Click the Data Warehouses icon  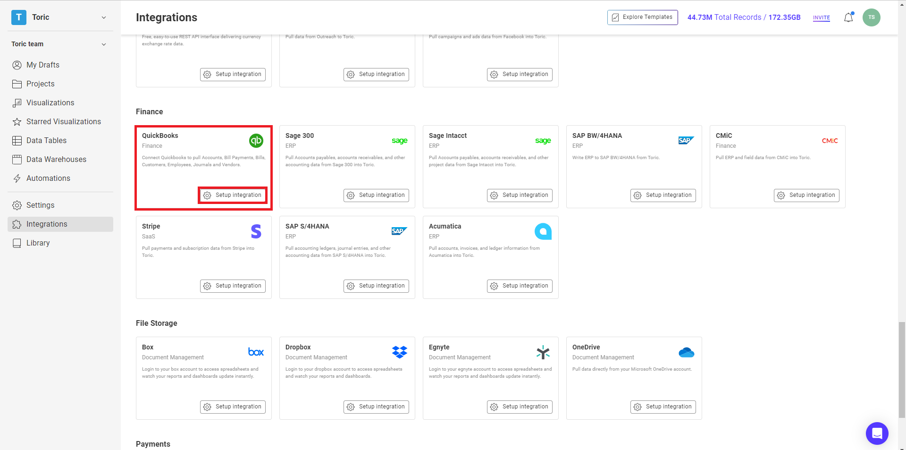17,160
